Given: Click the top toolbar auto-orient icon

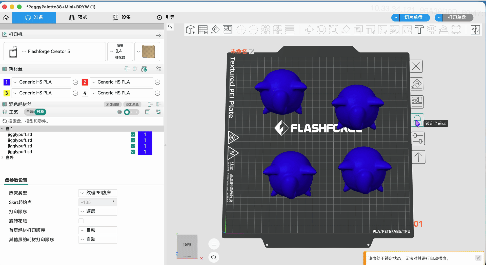Looking at the screenshot, I should click(x=215, y=30).
